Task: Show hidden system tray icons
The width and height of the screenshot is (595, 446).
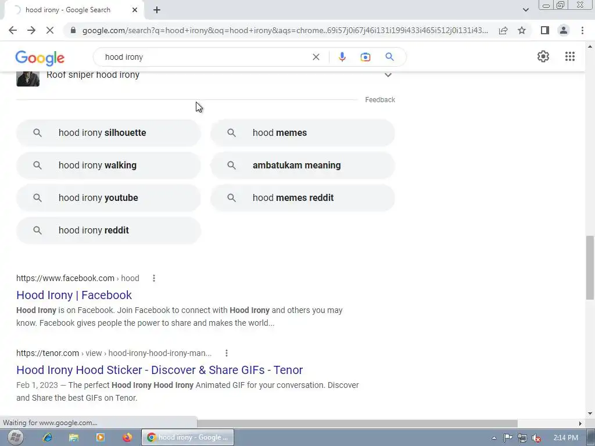Action: (494, 438)
